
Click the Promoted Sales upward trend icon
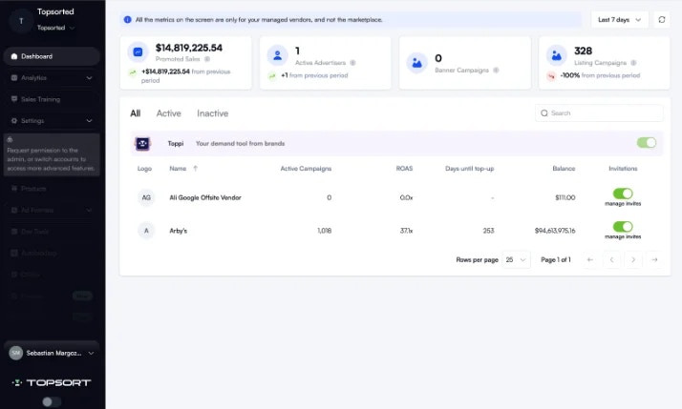132,72
